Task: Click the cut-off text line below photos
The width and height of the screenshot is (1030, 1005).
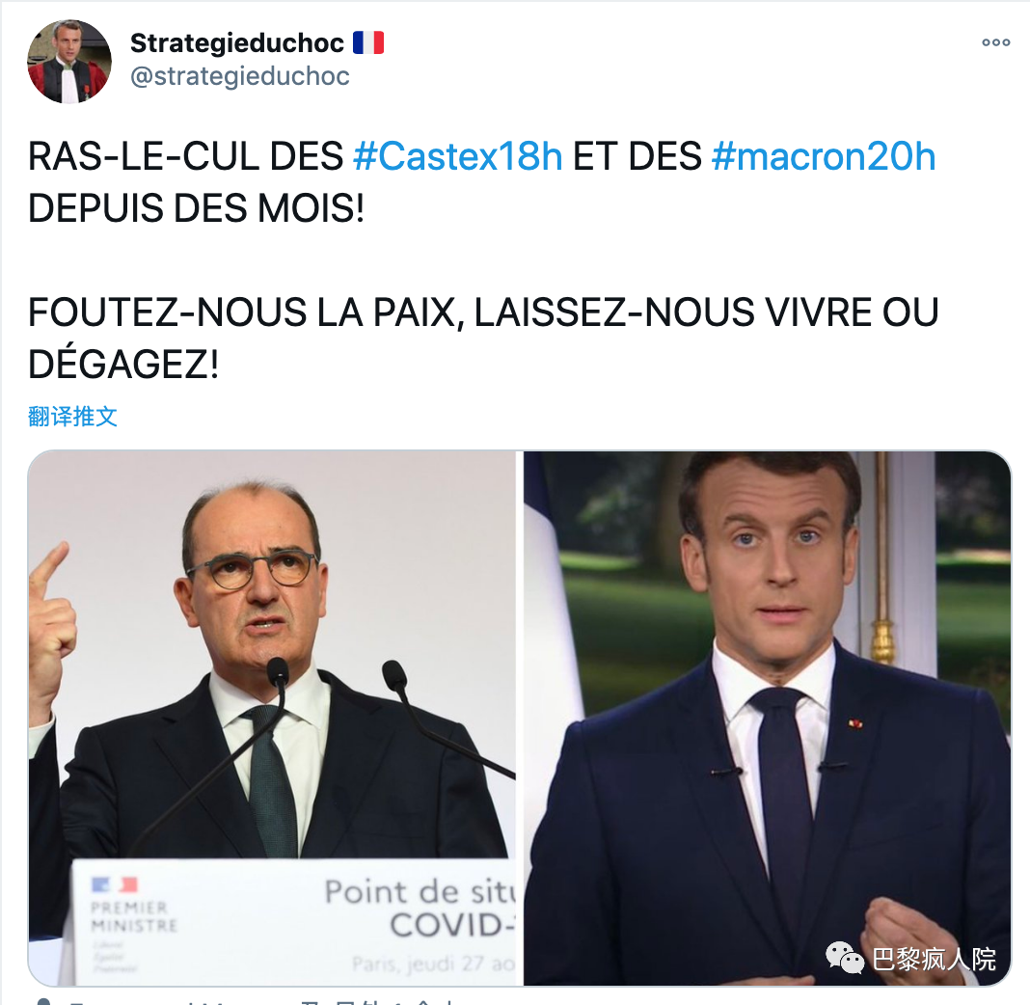Action: pos(262,1001)
